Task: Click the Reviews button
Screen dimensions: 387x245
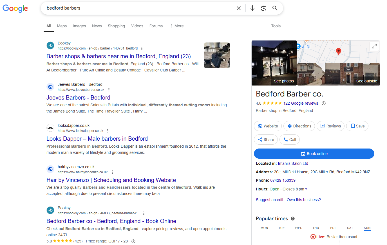Action: point(331,126)
